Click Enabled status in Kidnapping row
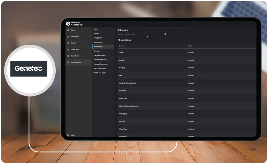The image size is (268, 164). (x=191, y=114)
